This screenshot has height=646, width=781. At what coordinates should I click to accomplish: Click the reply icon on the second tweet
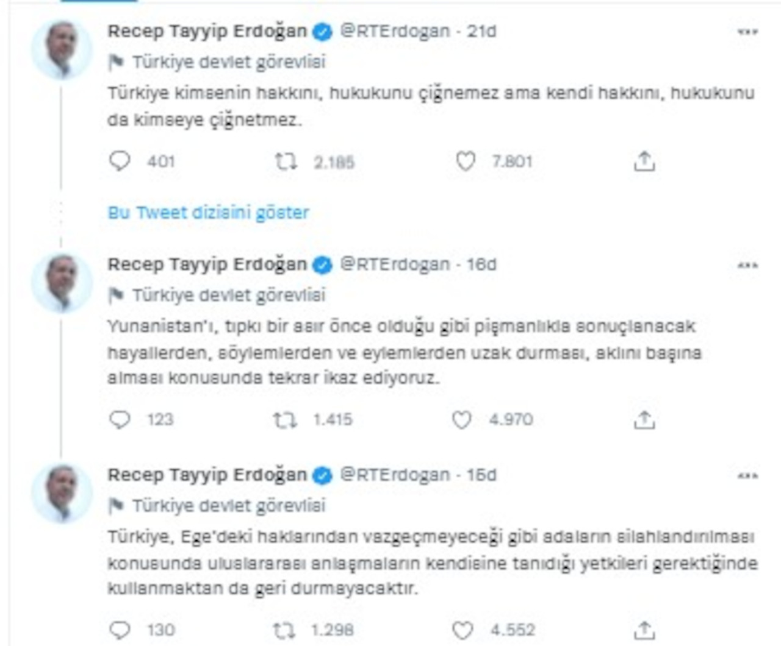(121, 419)
